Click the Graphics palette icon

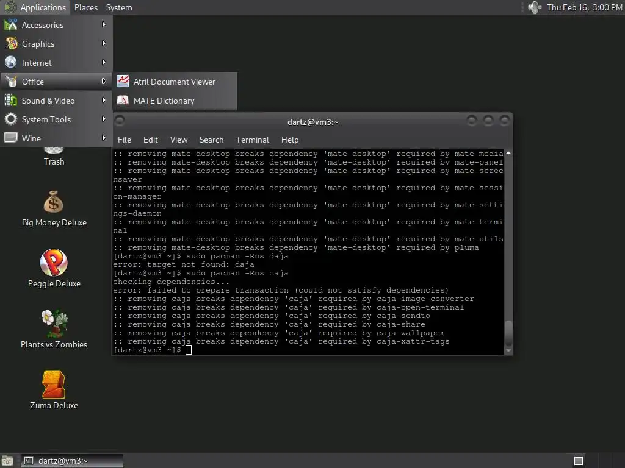(11, 43)
